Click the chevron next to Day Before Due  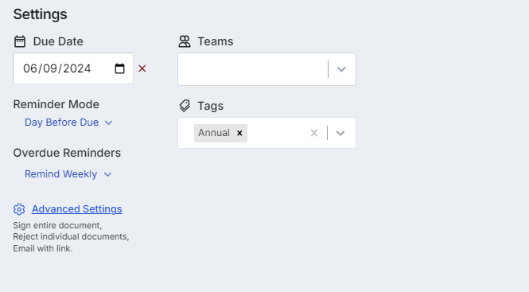tap(108, 123)
